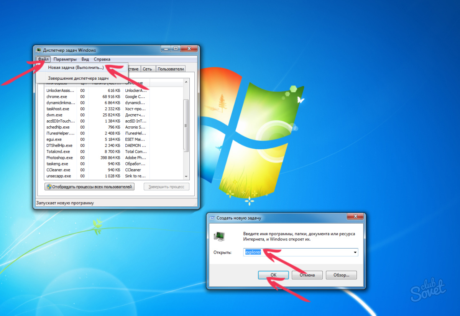Click the Завершить процесс button
Viewport: 460px width, 316px height.
[x=166, y=187]
